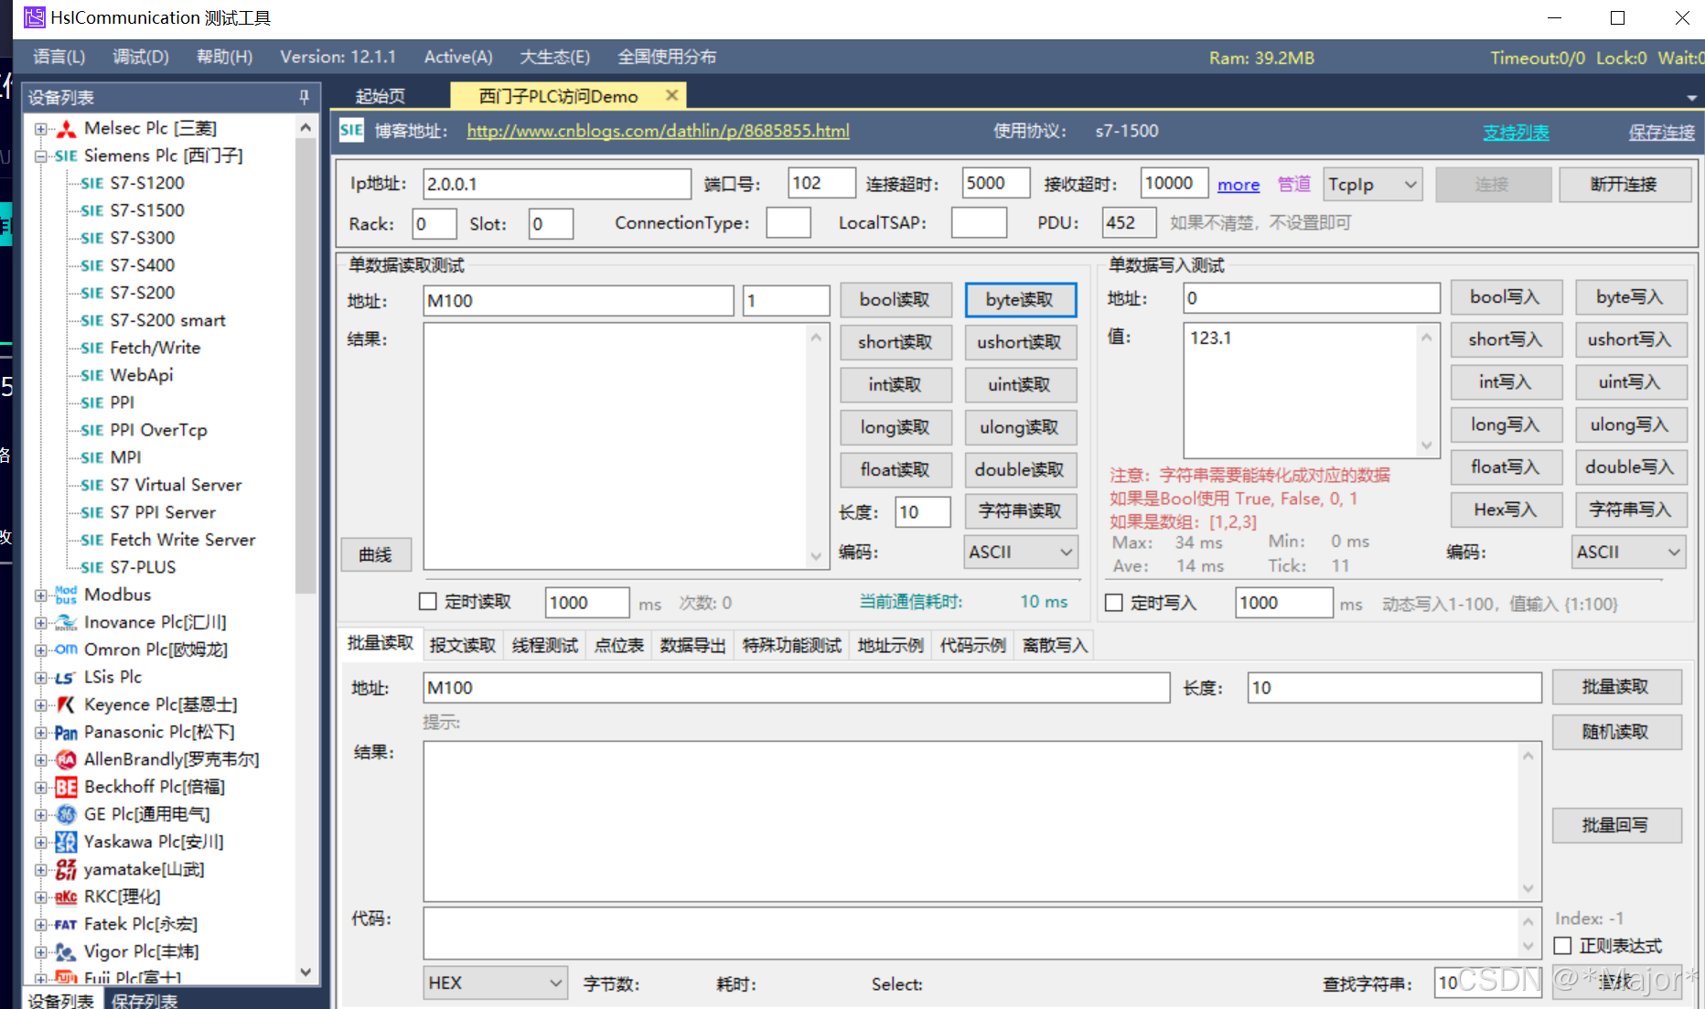Select the Melsec Plc [三菱] device icon
This screenshot has height=1009, width=1705.
(65, 128)
